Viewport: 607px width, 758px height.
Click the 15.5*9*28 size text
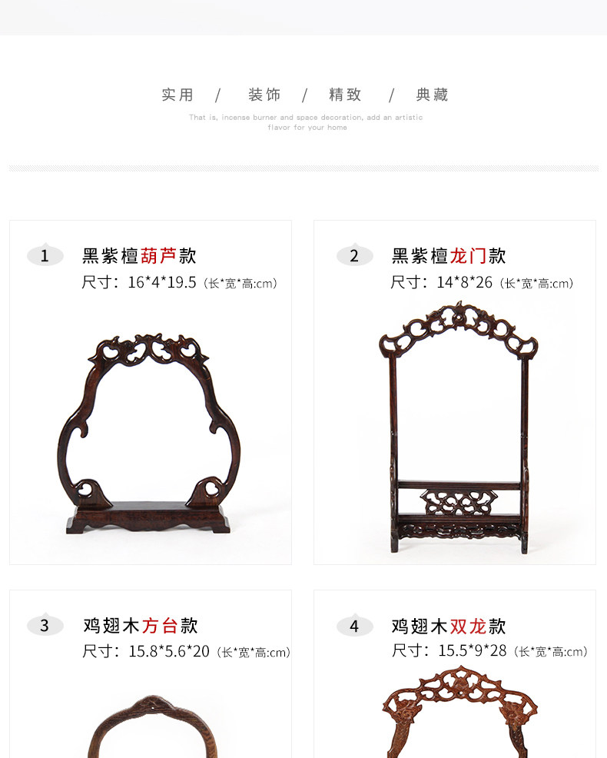[473, 650]
